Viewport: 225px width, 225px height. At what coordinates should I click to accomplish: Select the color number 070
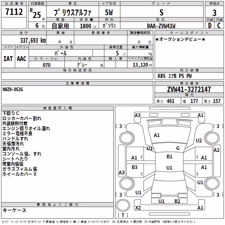point(47,65)
